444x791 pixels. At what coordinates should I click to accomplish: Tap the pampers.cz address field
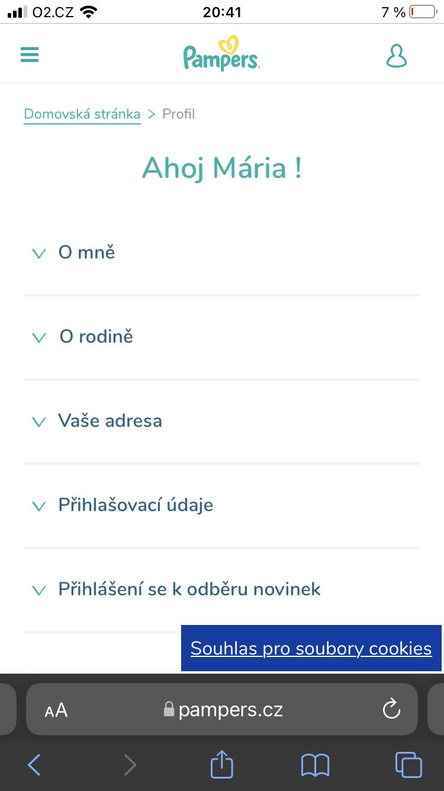[230, 709]
